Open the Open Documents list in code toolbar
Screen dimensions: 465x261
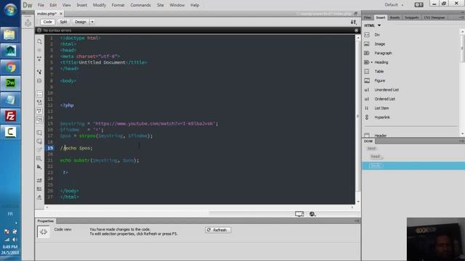(x=39, y=42)
